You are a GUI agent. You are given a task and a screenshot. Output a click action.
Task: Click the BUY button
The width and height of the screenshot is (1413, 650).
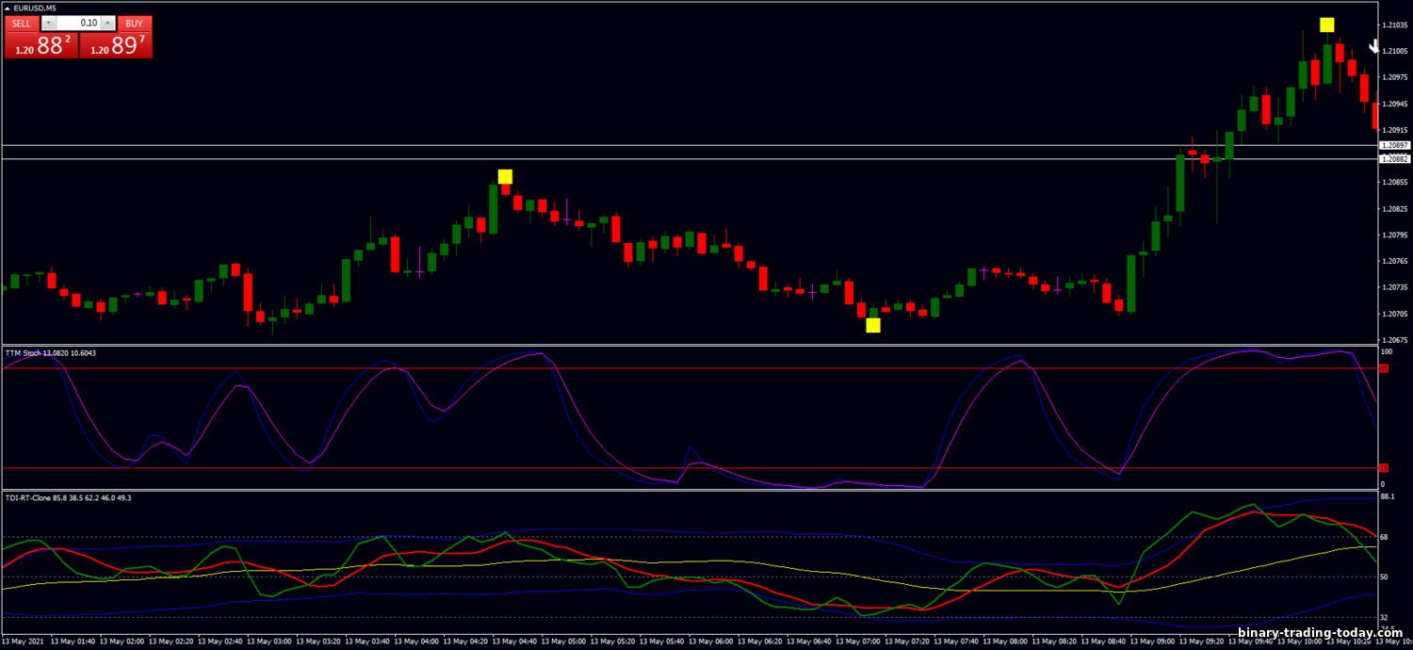click(x=135, y=23)
